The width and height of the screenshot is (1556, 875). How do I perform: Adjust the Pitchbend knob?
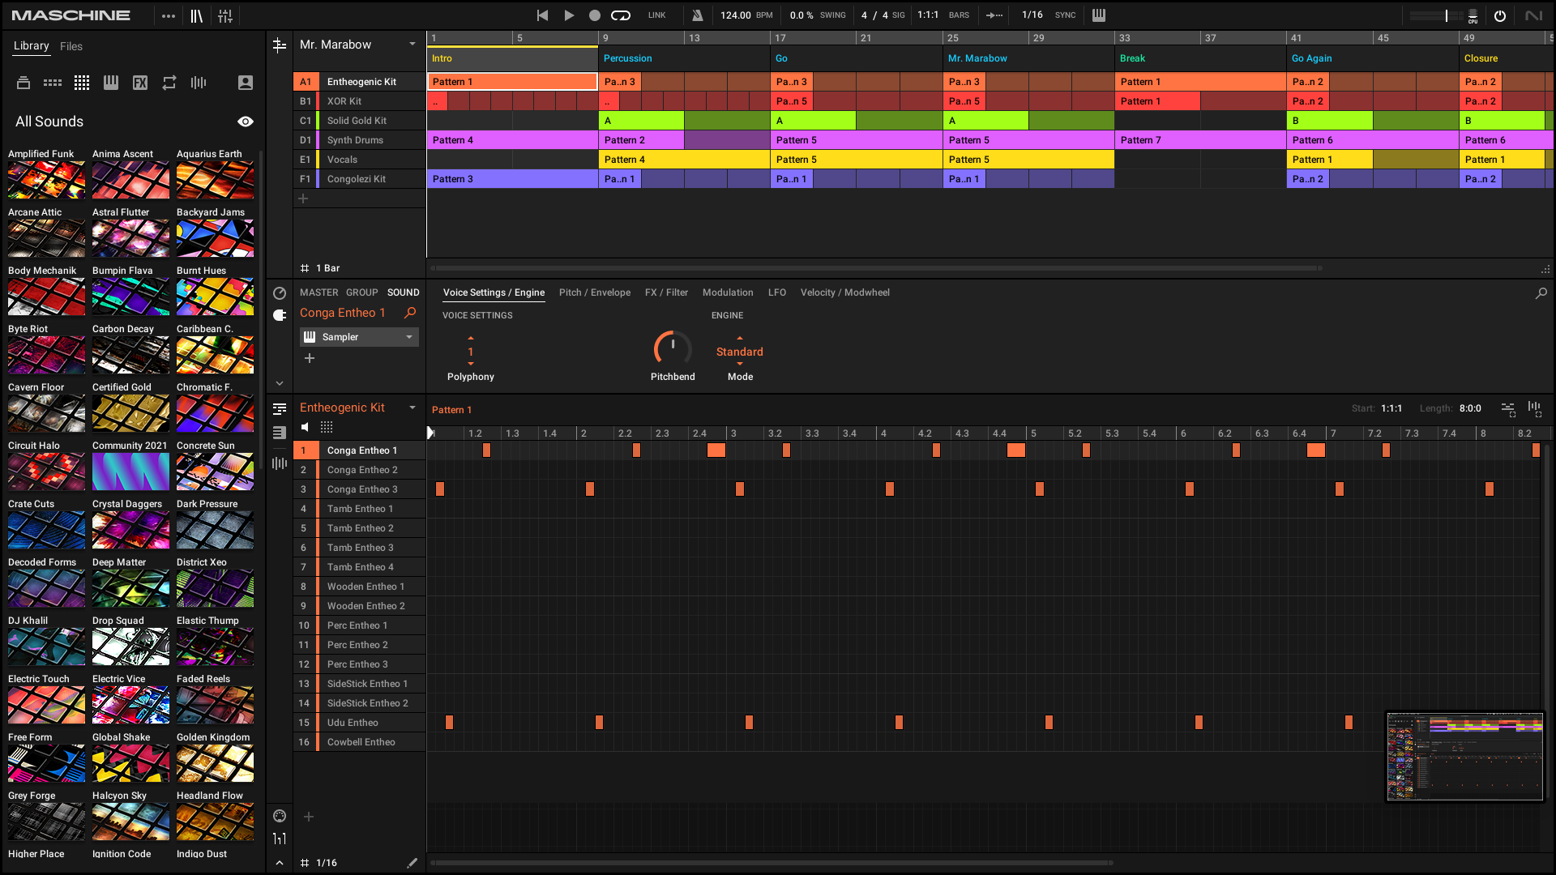tap(673, 348)
